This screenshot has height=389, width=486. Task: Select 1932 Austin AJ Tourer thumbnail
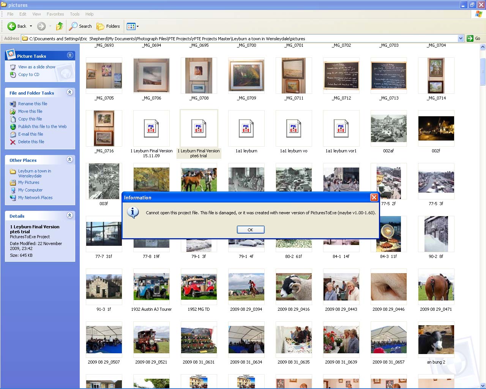[151, 287]
